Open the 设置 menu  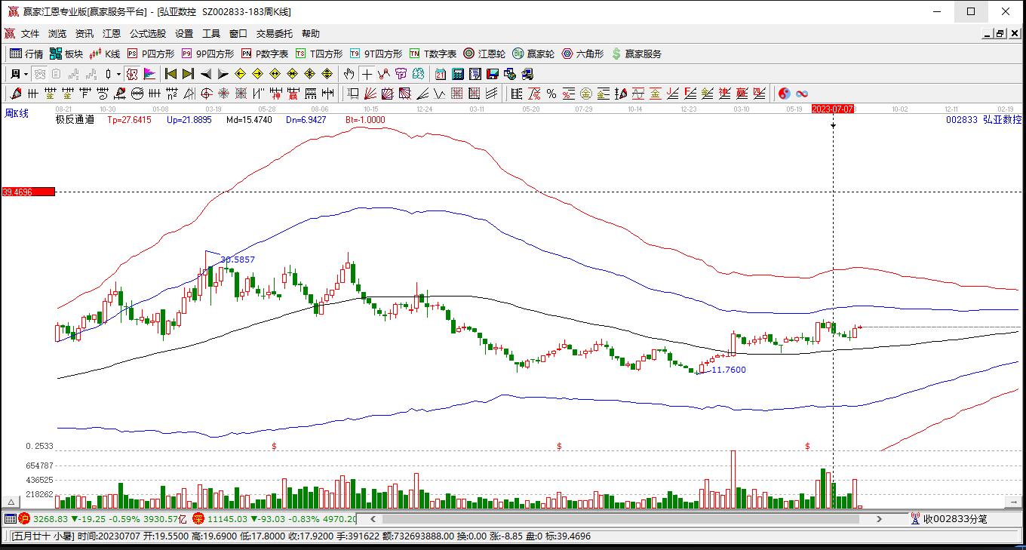[x=184, y=34]
